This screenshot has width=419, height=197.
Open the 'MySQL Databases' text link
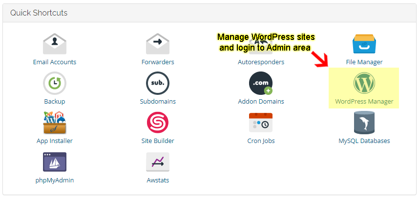click(x=364, y=141)
